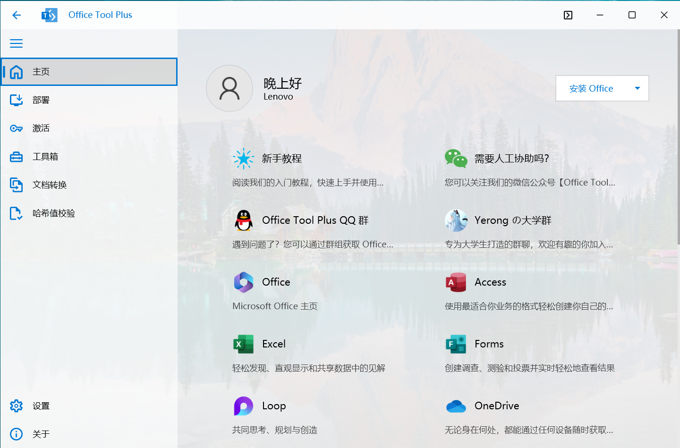Click the Microsoft Office 主页 description

(275, 306)
